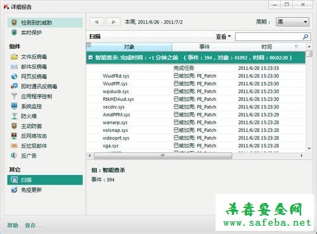The image size is (317, 234).
Task: Select the RtkHDAud.sys row
Action: click(x=196, y=99)
